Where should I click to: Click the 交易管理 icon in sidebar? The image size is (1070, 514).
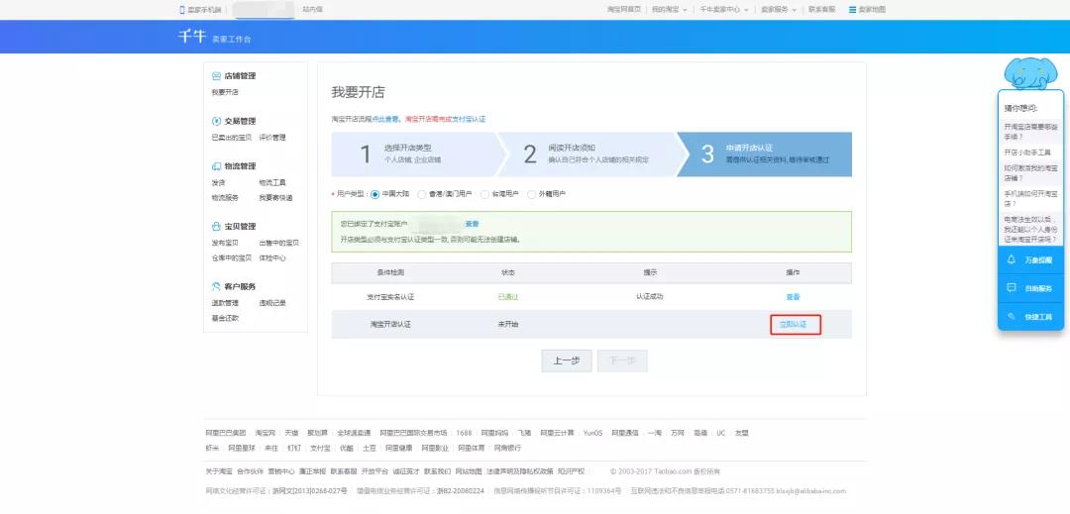point(216,122)
